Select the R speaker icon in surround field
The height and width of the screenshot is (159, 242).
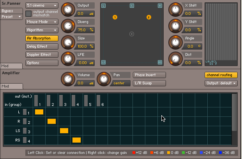point(160,6)
